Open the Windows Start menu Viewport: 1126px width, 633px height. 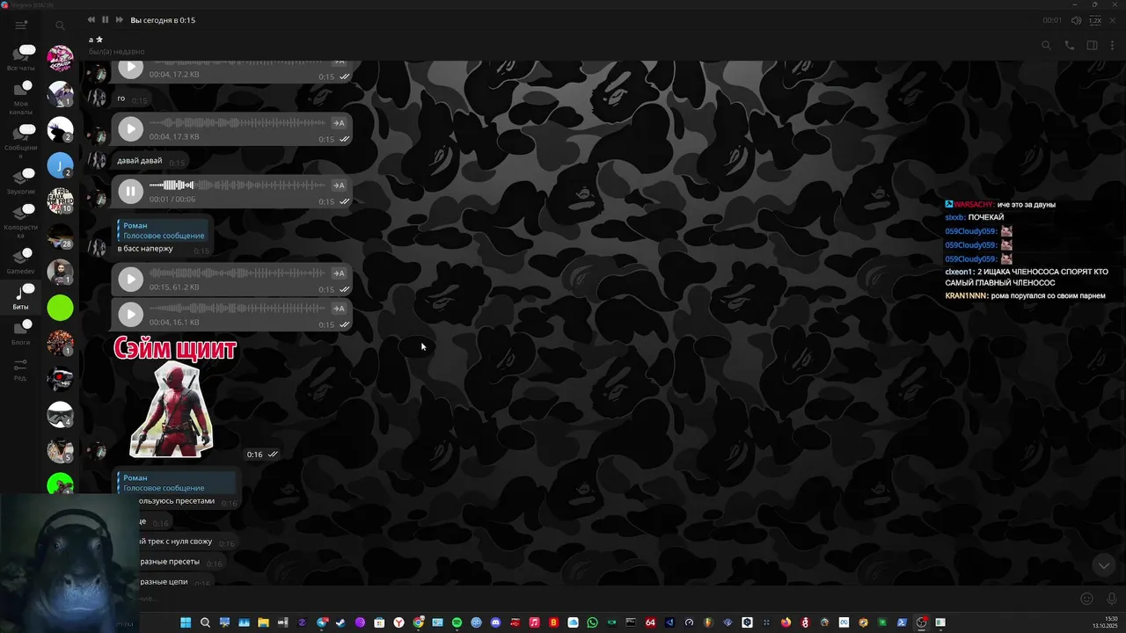[x=186, y=622]
